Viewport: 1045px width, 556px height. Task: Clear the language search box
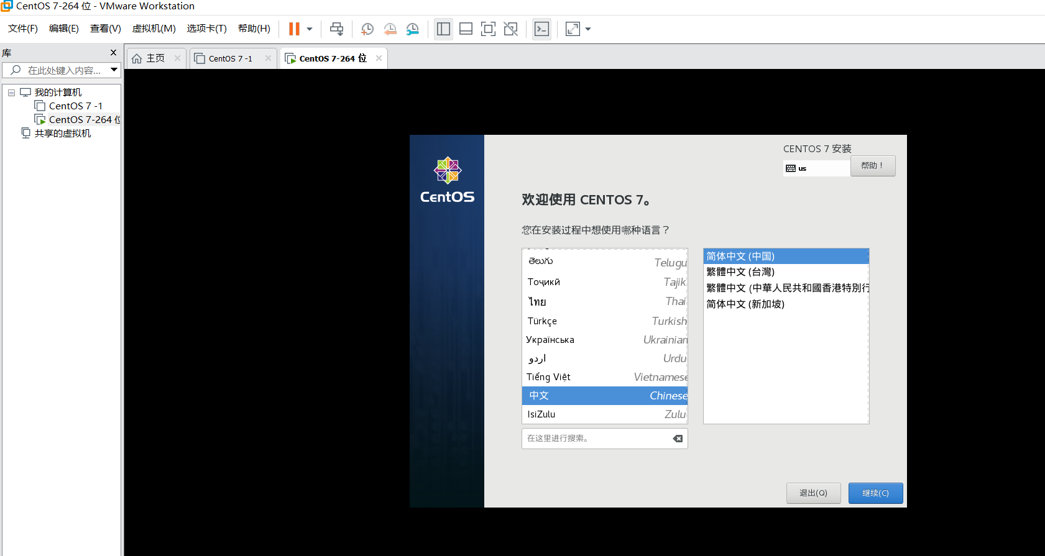pos(678,439)
